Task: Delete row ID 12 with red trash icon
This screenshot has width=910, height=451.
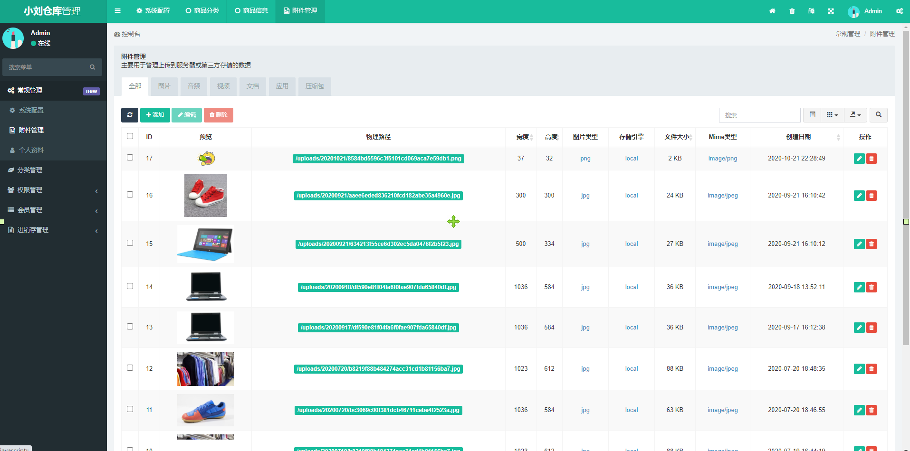Action: point(872,369)
